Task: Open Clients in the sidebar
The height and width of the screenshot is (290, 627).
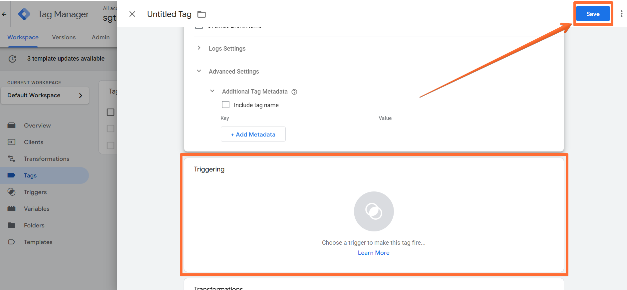Action: pos(34,142)
